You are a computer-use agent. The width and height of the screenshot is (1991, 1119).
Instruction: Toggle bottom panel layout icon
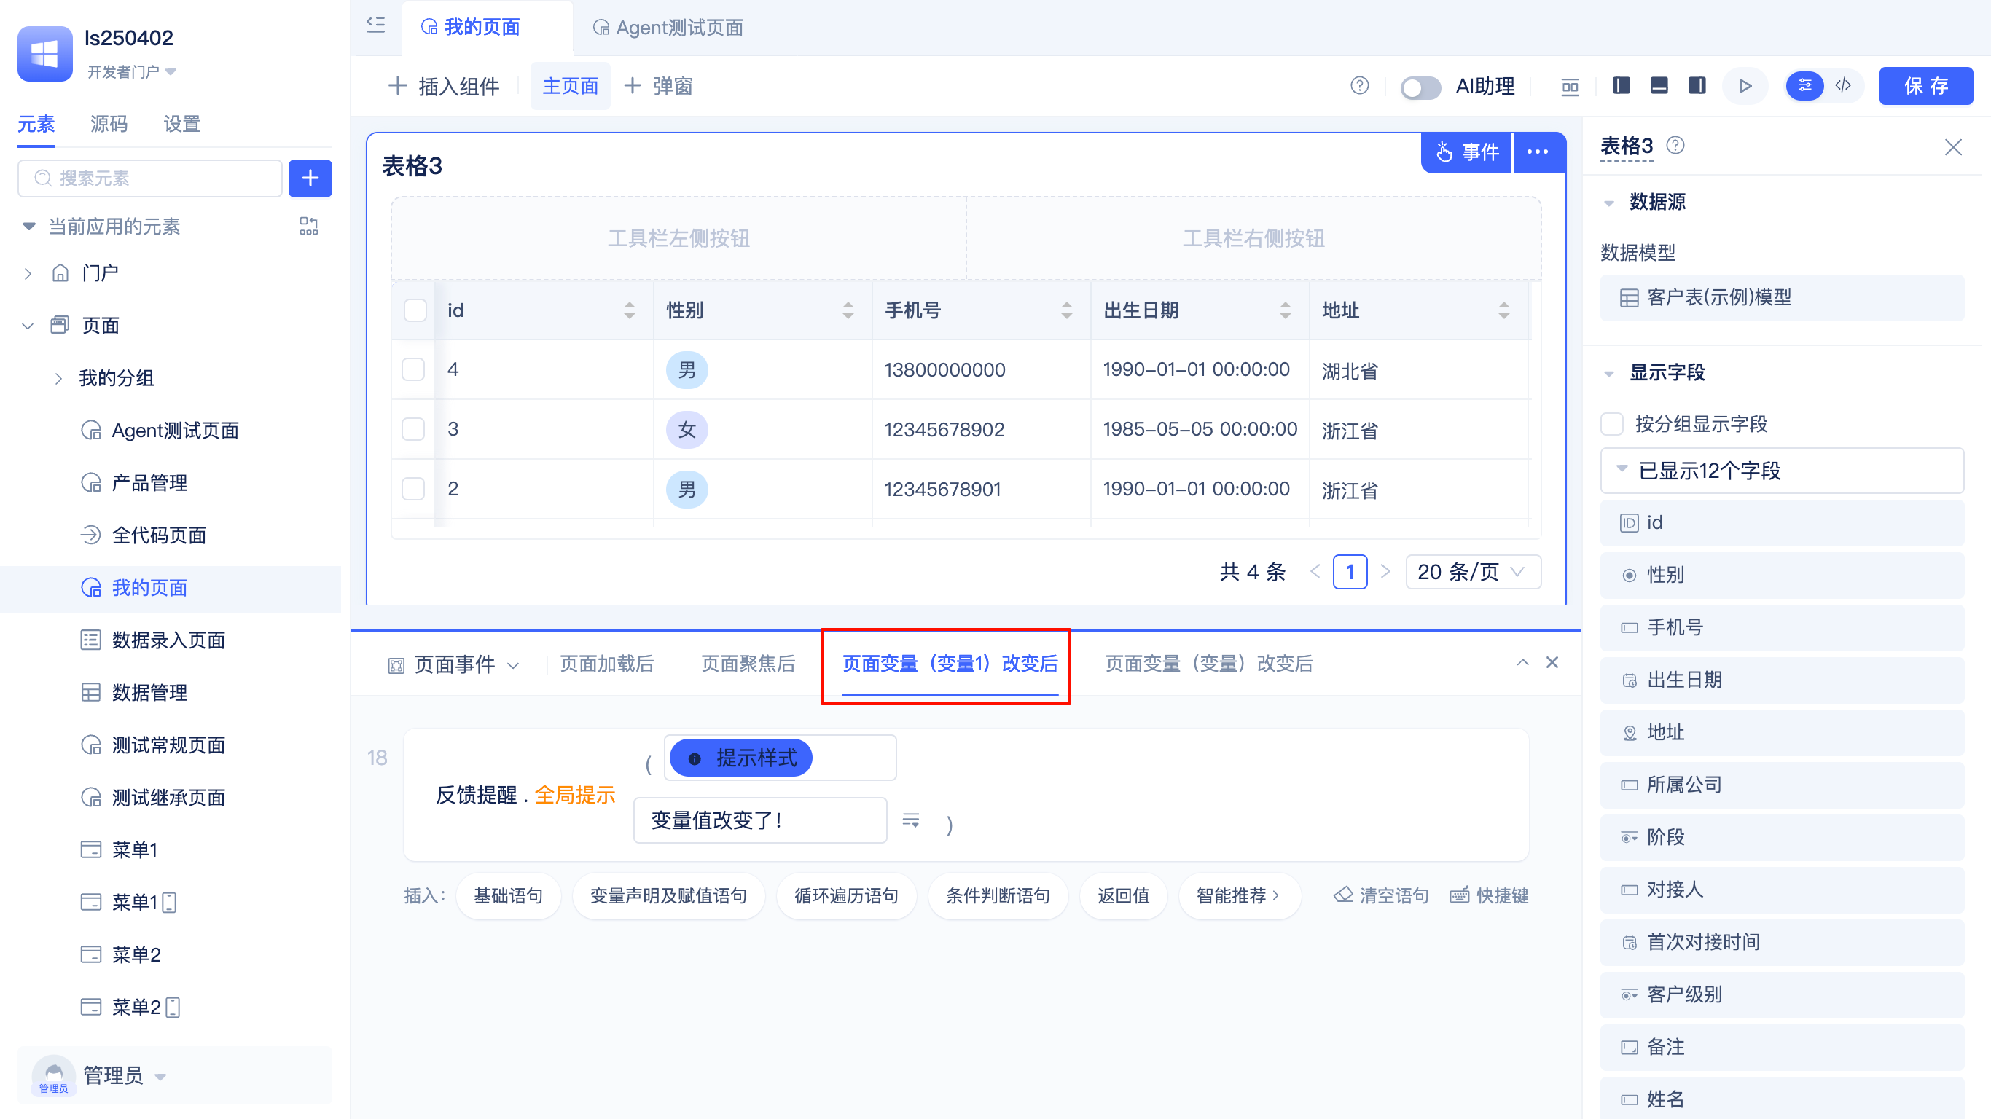[x=1659, y=86]
